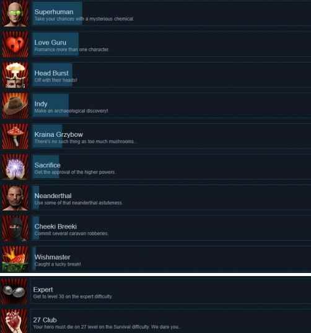The width and height of the screenshot is (311, 333).
Task: Select the Kraina Grzybow achievement title
Action: 59,134
